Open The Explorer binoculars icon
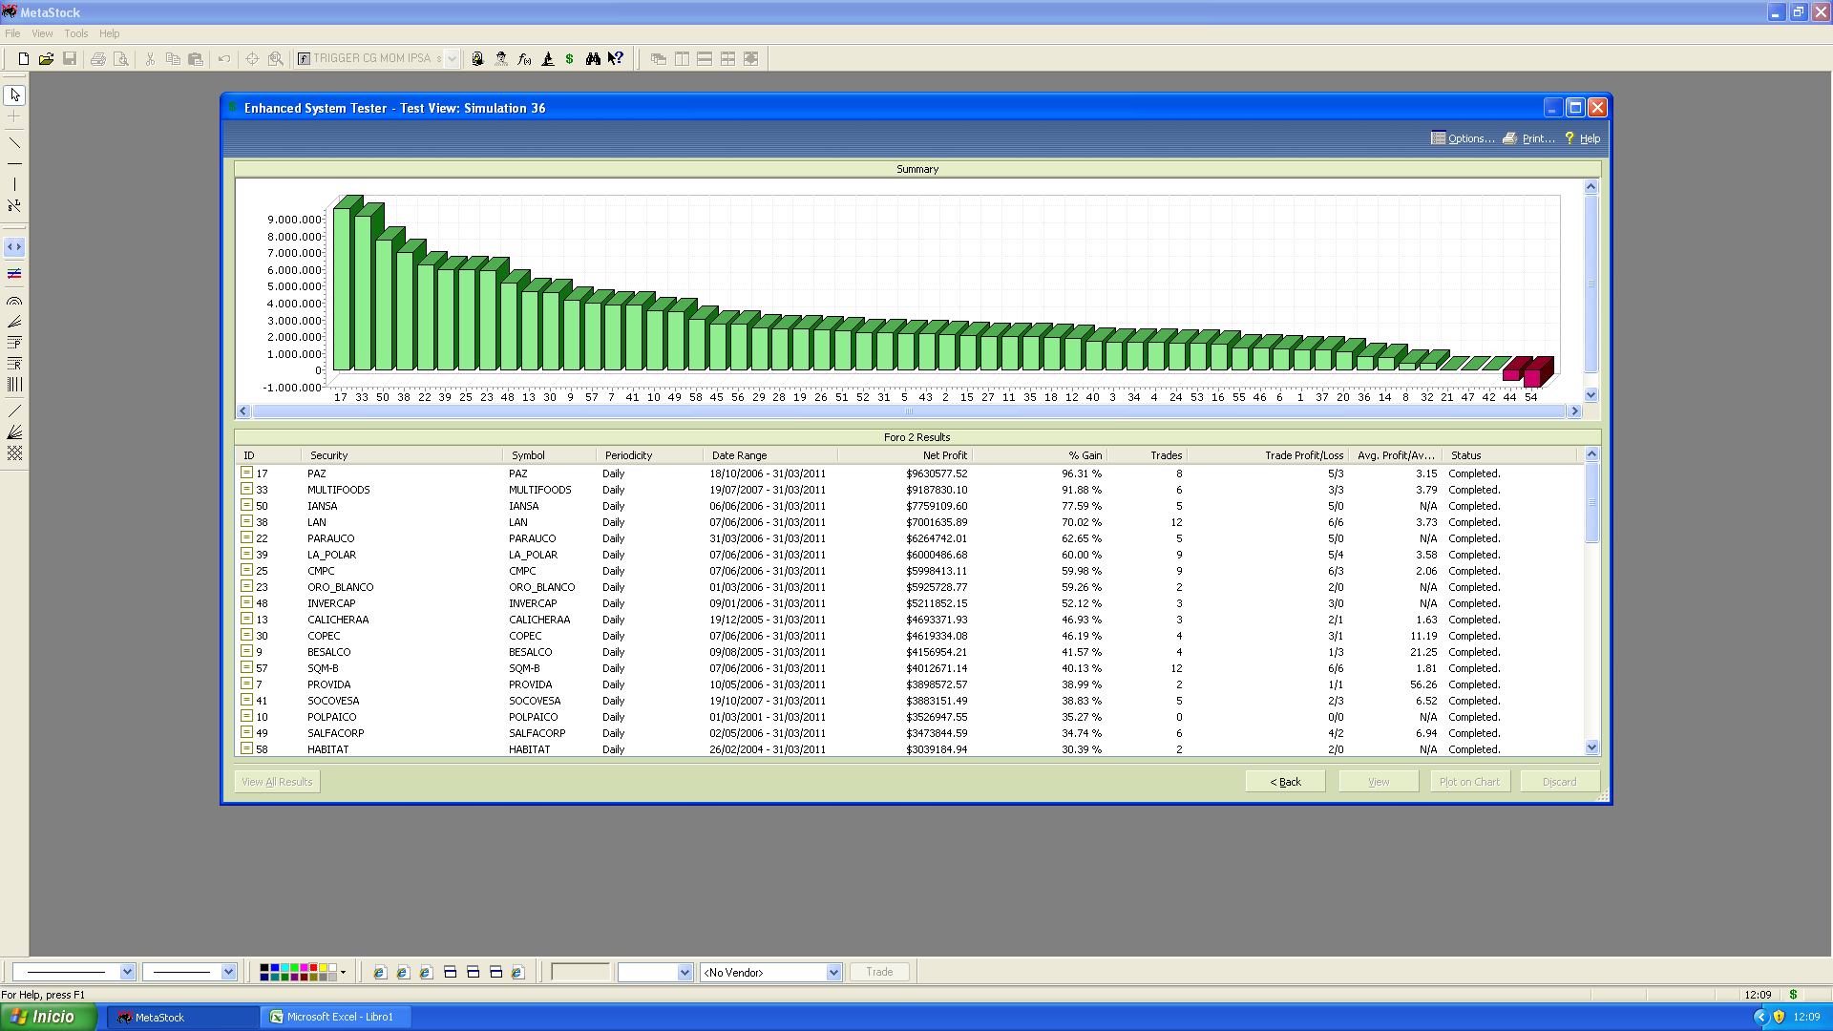Viewport: 1833px width, 1031px height. (593, 59)
